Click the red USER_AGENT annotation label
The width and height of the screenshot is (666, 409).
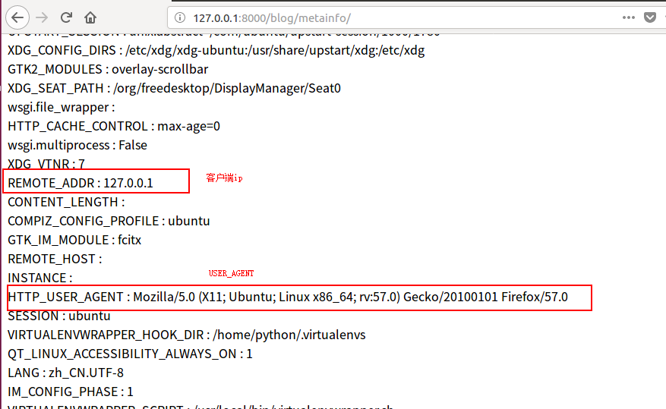[x=232, y=272]
